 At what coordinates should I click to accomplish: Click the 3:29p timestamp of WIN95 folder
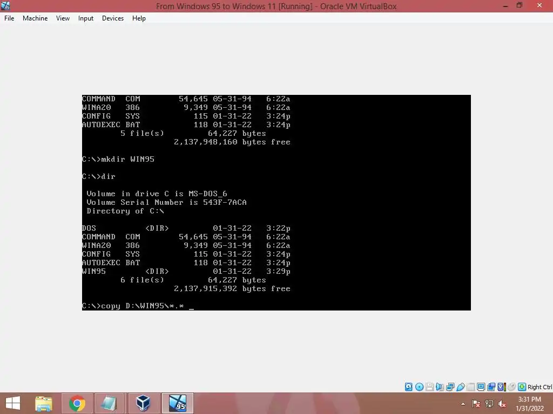278,272
